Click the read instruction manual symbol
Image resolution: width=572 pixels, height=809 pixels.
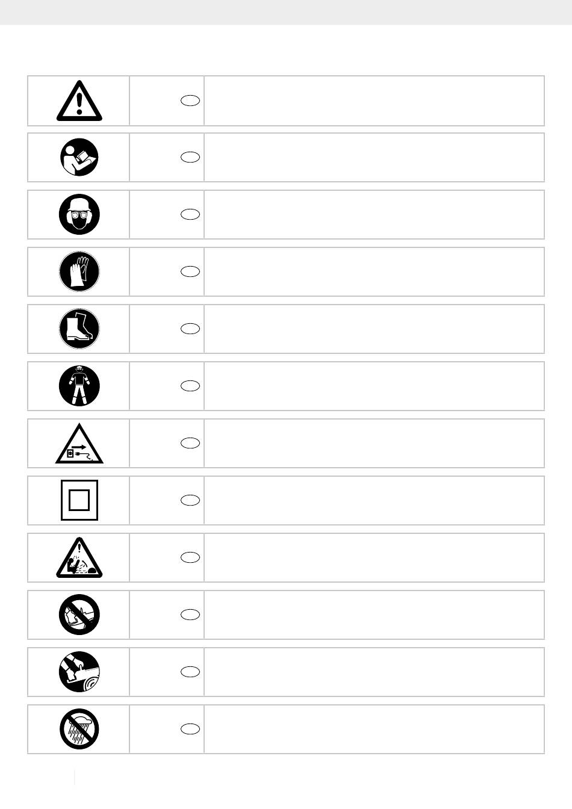point(79,158)
